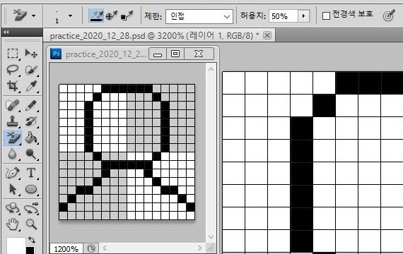403x254 pixels.
Task: Select the 3D Camera Rotate tool
Action: point(31,208)
